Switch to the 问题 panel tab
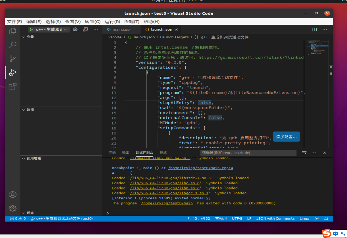Image resolution: width=347 pixels, height=238 pixels. (x=112, y=153)
